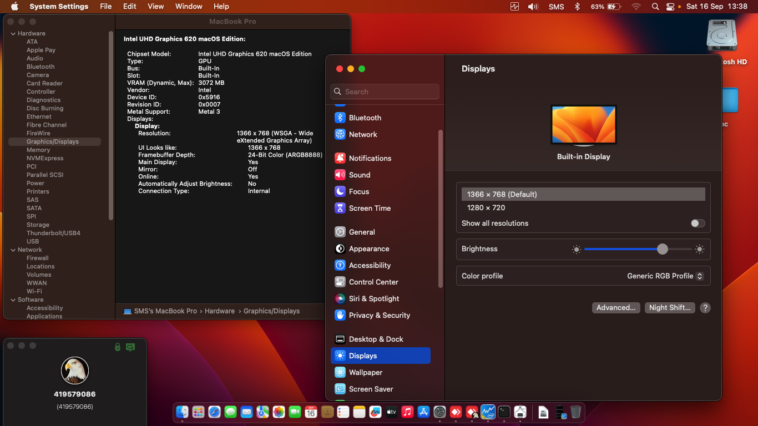Open Sound settings in the sidebar
The height and width of the screenshot is (426, 758).
tap(380, 175)
